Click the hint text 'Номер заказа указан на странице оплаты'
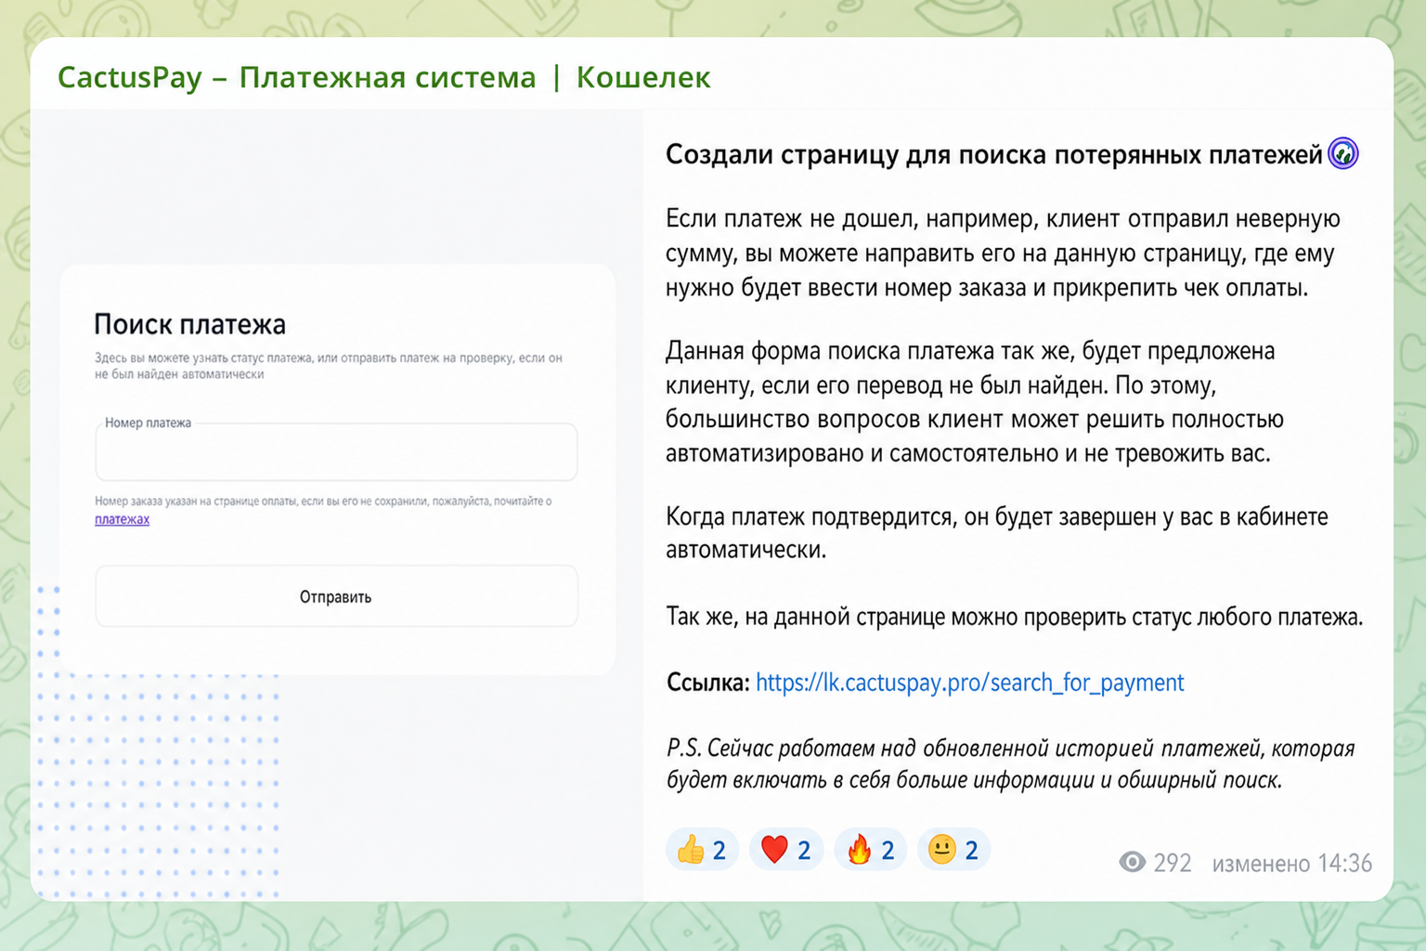The image size is (1426, 951). tap(323, 502)
